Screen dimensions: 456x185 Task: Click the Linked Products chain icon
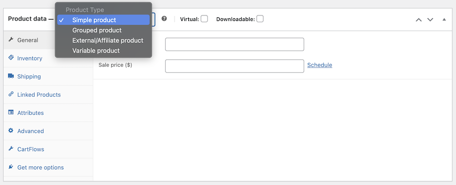[x=11, y=94]
